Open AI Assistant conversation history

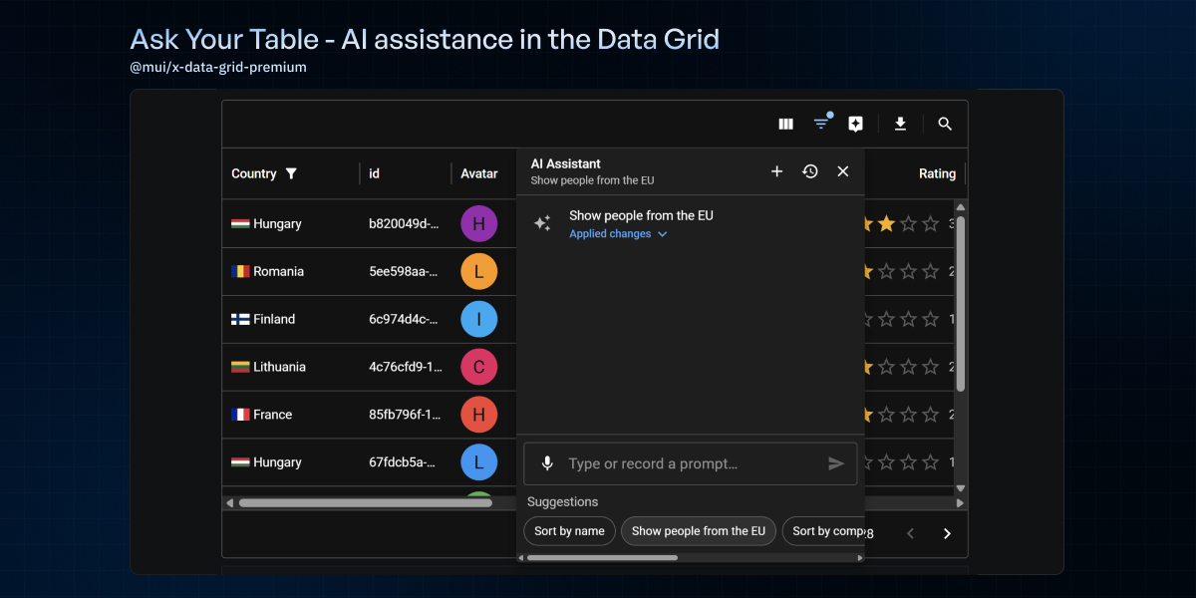tap(810, 171)
